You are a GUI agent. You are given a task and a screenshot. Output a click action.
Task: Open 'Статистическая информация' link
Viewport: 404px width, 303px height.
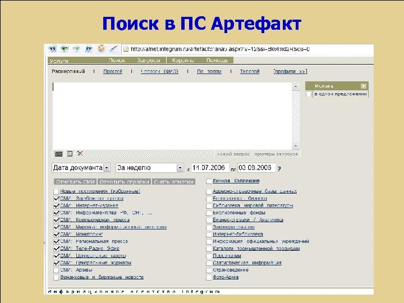coord(247,263)
